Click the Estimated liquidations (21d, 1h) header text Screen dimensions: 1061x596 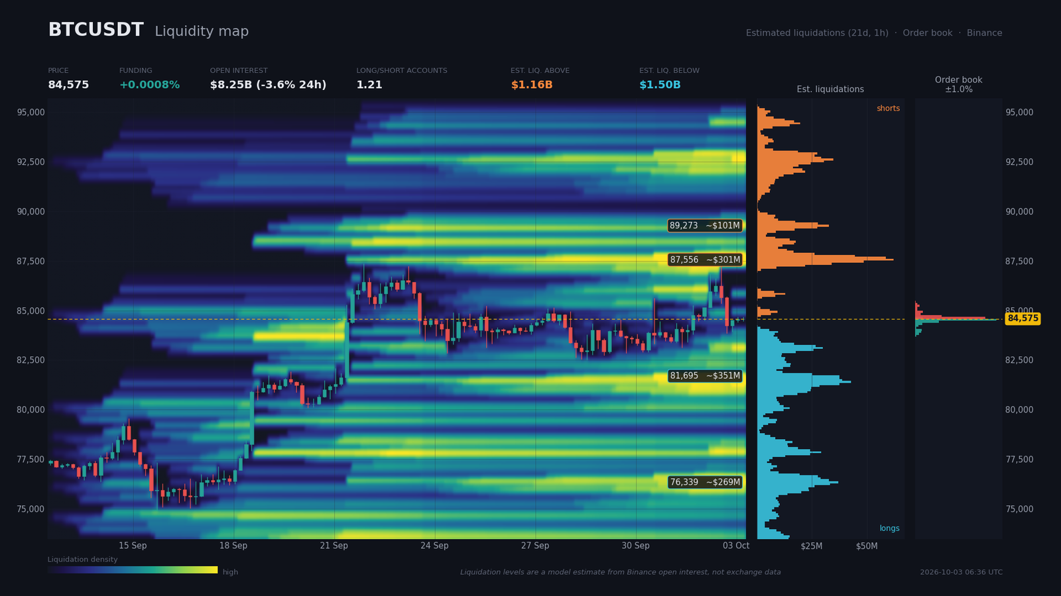(817, 33)
